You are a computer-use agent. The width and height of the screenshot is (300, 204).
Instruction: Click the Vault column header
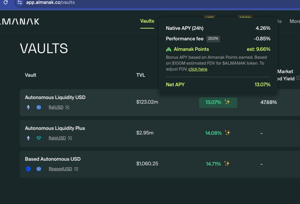pos(31,75)
